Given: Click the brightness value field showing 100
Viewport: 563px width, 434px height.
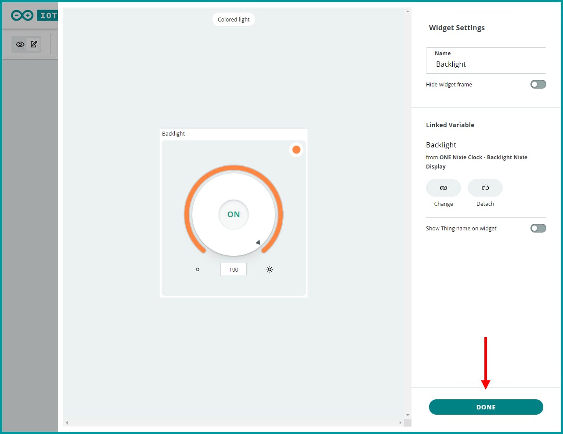Looking at the screenshot, I should (234, 269).
